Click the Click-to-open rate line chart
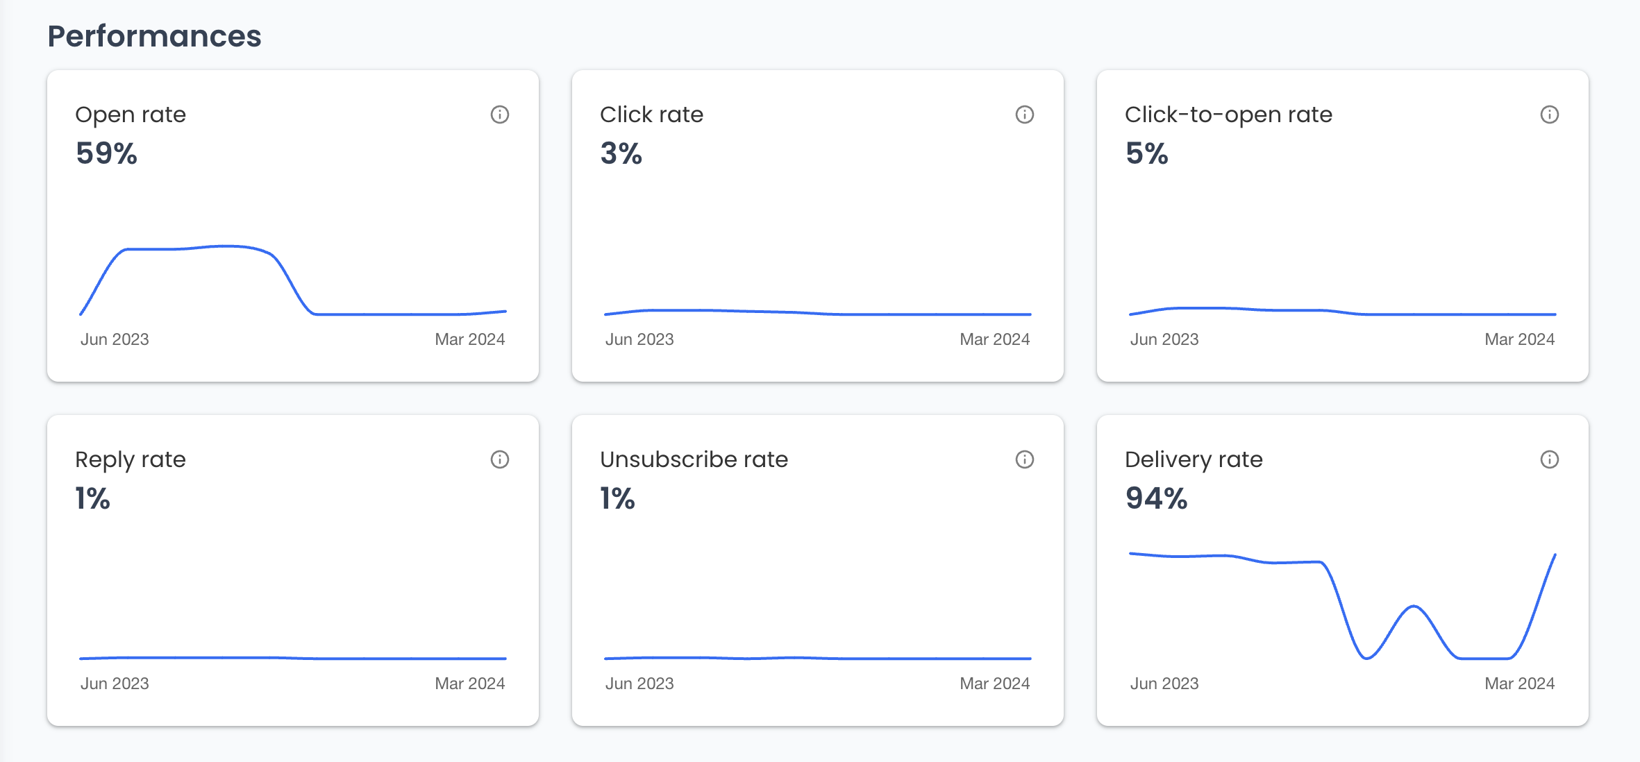Viewport: 1640px width, 762px height. coord(1343,311)
